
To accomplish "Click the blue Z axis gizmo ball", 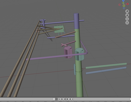I will pos(123,1).
